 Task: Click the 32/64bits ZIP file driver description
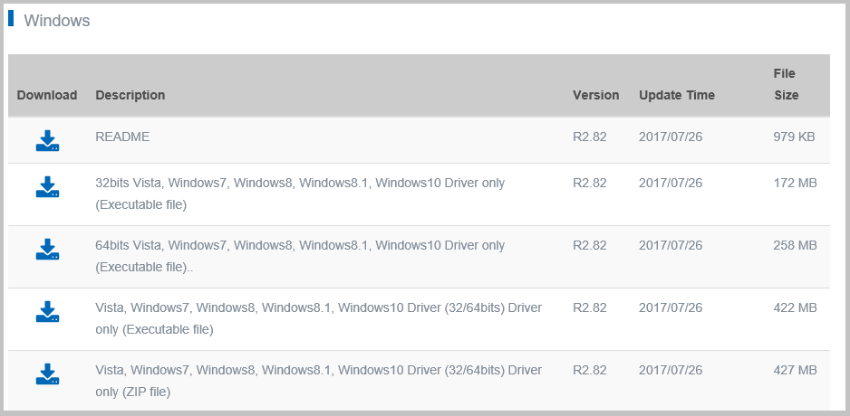tap(318, 381)
